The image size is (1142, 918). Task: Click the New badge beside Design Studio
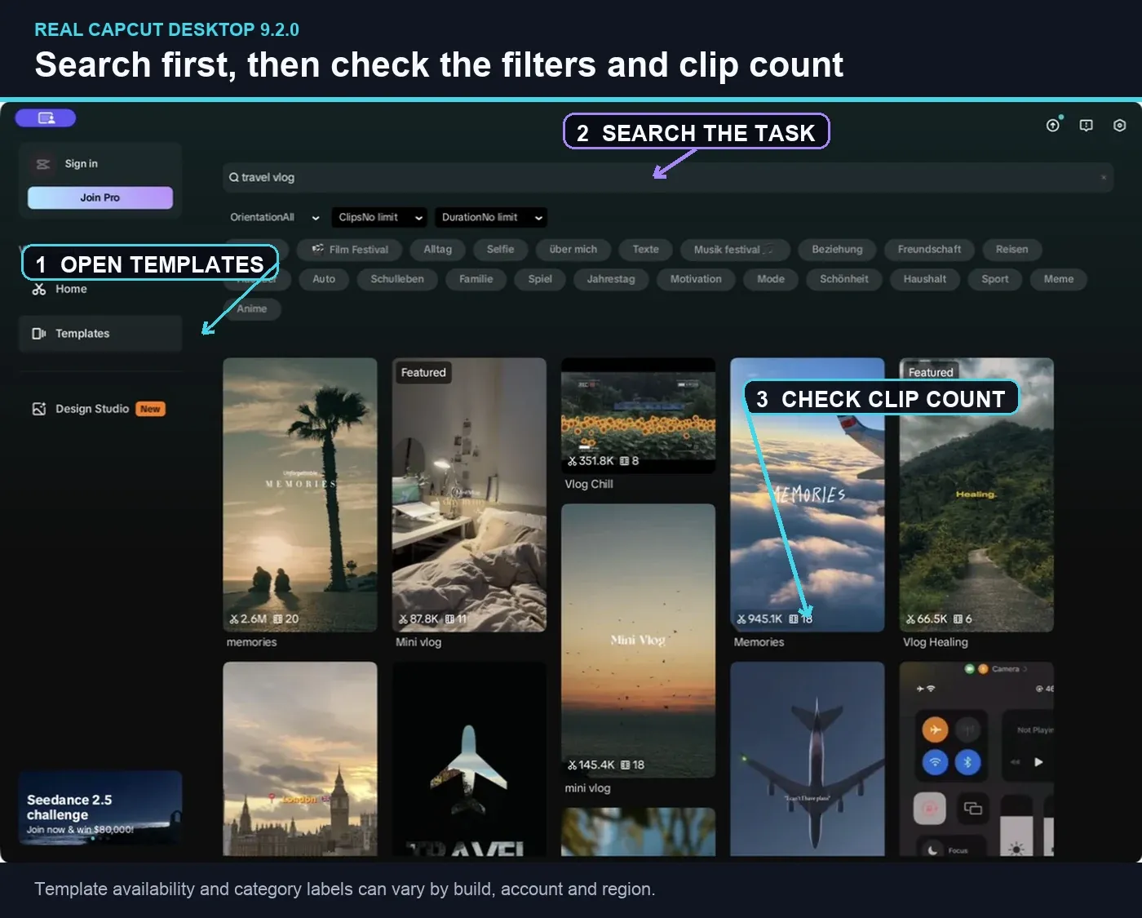click(150, 409)
